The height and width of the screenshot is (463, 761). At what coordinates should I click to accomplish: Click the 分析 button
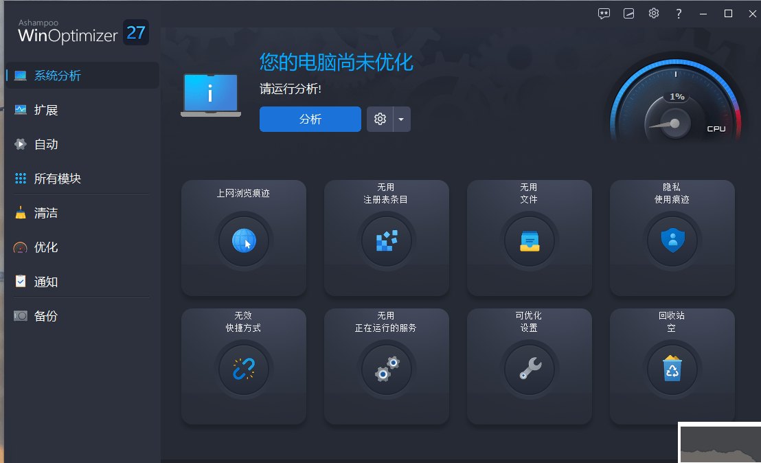[310, 119]
